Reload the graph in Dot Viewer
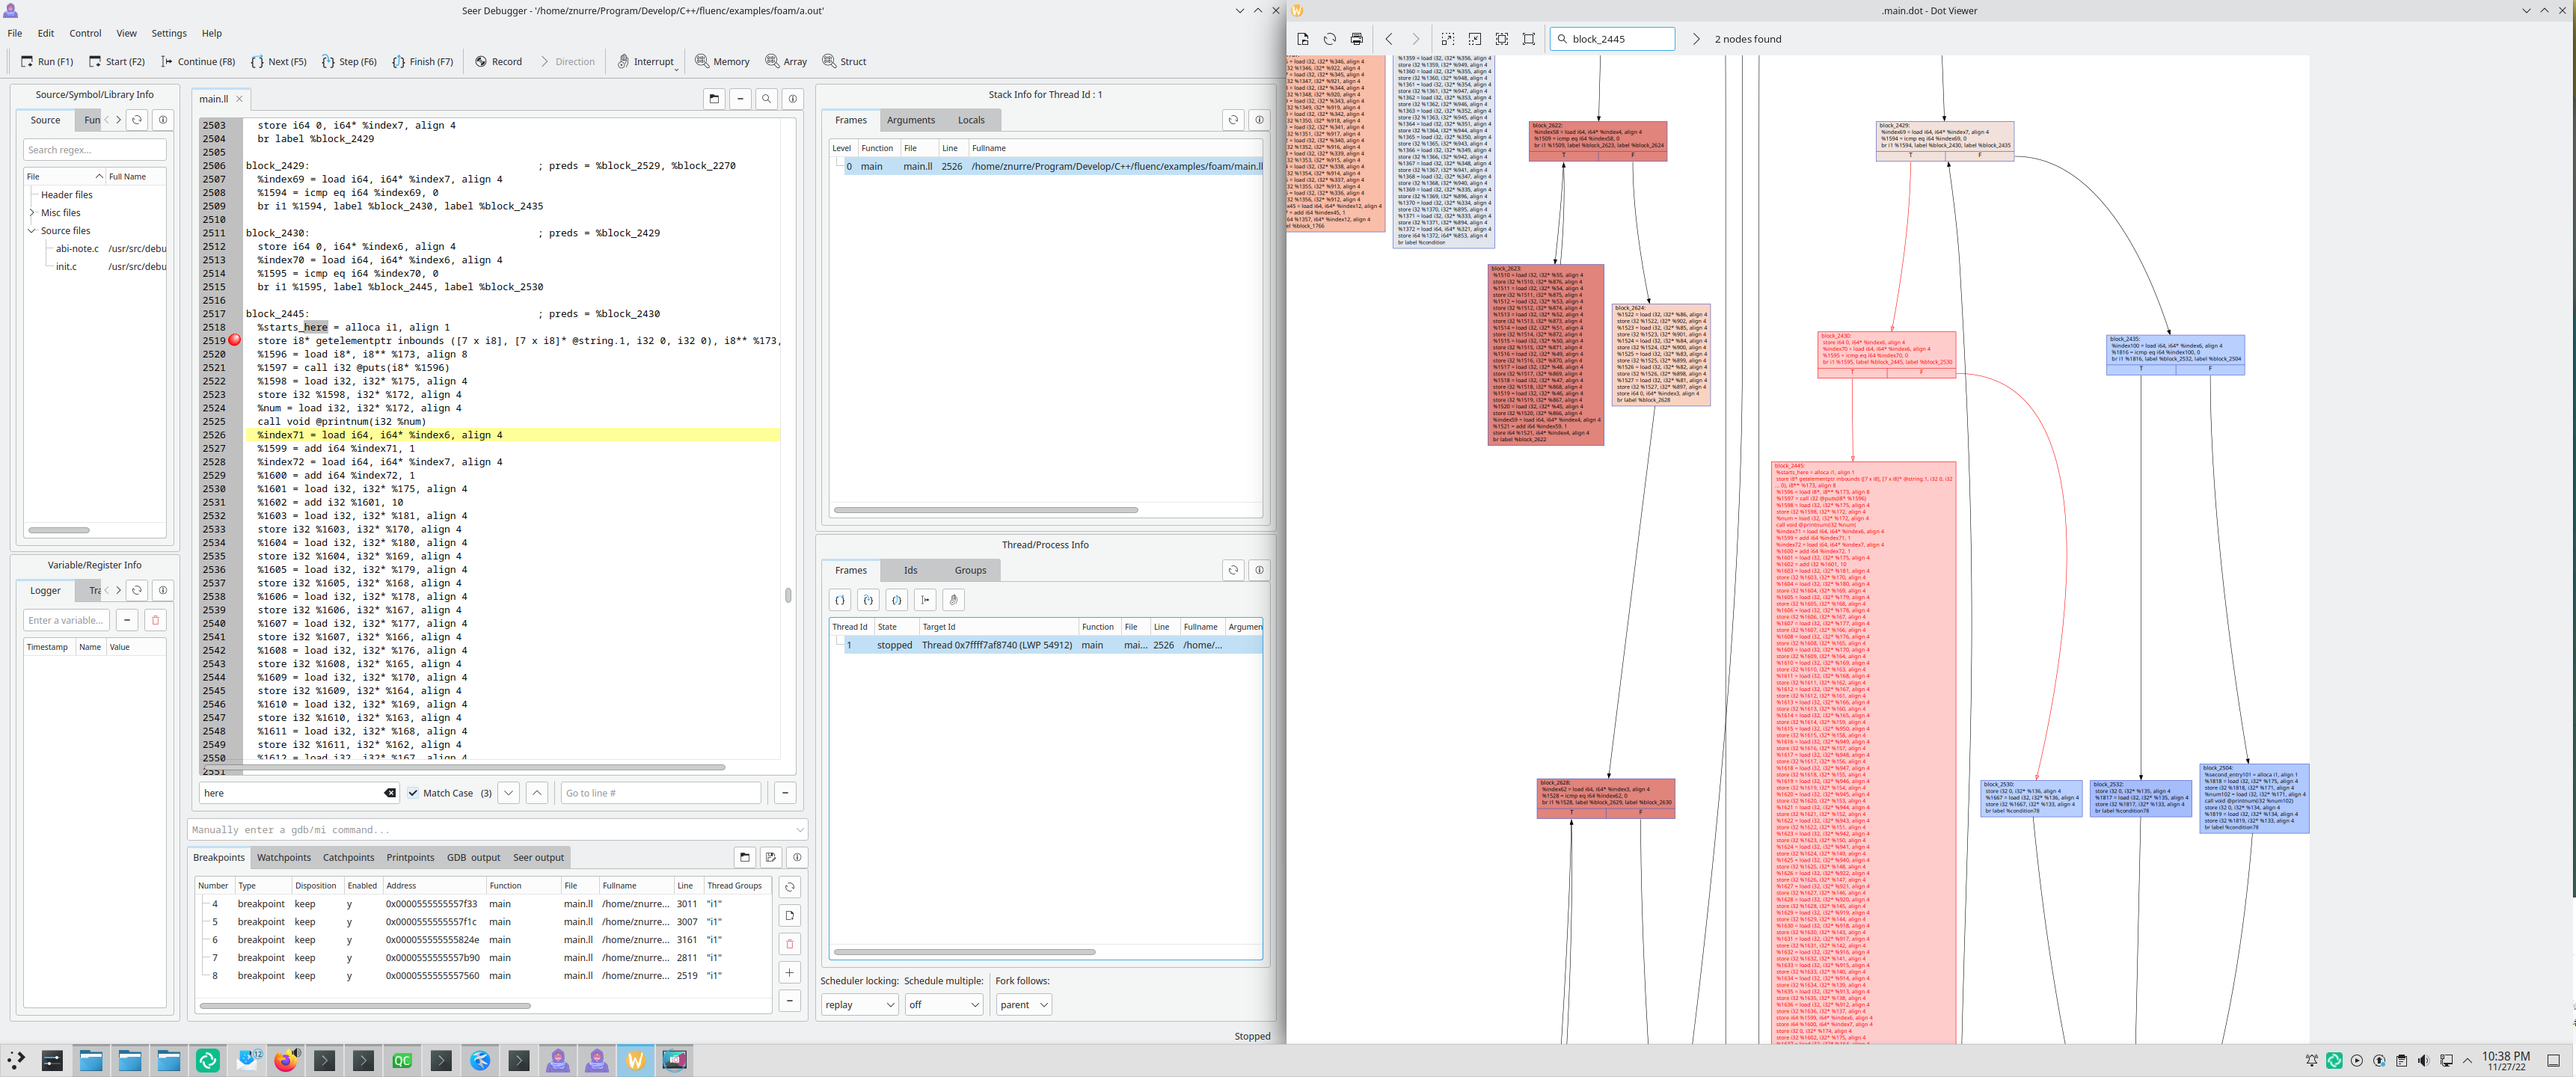This screenshot has height=1077, width=2576. point(1329,39)
